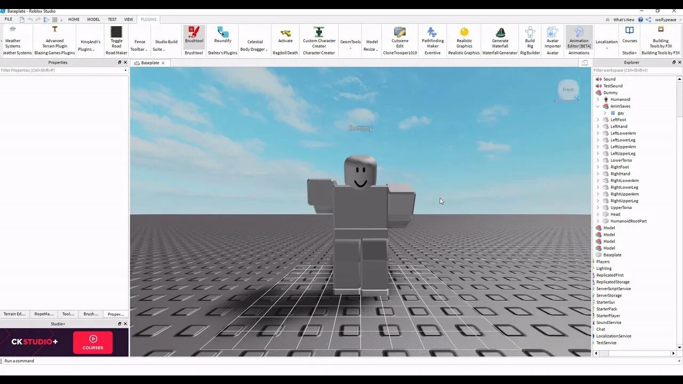Click the red COURSES button
The image size is (683, 384).
93,342
